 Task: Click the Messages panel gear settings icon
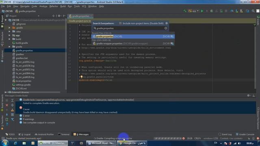248,96
